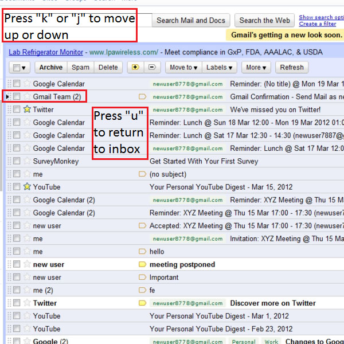344x344 pixels.
Task: Click importance marker on Gmail Confirmation email
Action: [142, 96]
